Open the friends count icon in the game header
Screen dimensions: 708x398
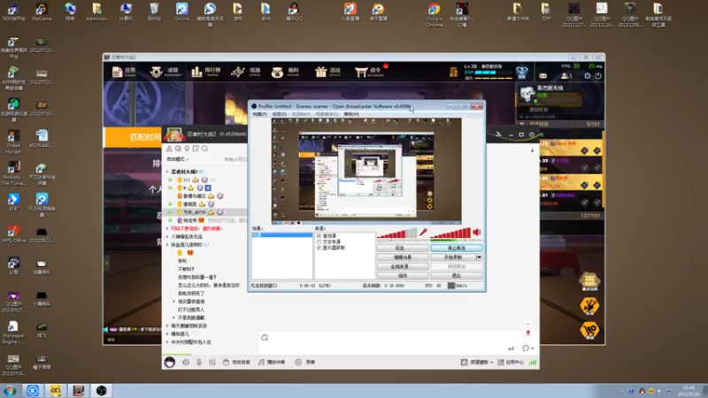pos(566,76)
